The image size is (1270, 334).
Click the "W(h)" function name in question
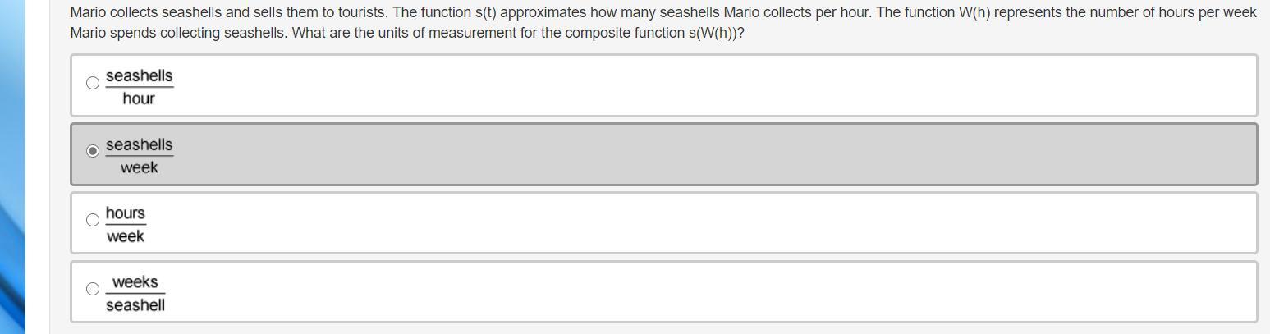pos(974,13)
